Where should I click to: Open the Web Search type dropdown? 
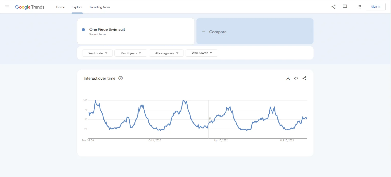click(202, 53)
